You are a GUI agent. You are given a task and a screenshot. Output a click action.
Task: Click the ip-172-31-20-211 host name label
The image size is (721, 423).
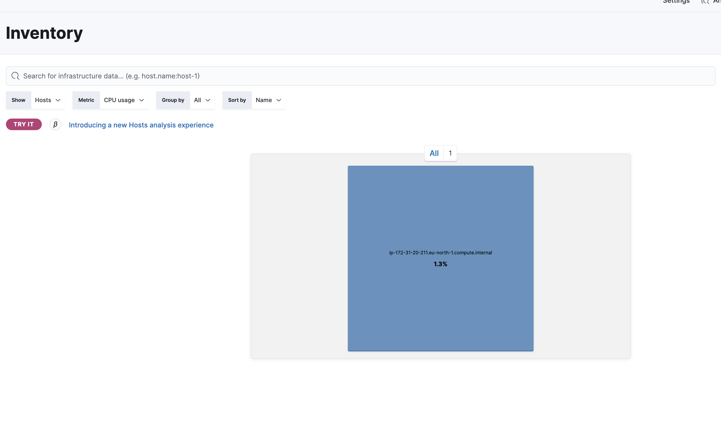440,253
